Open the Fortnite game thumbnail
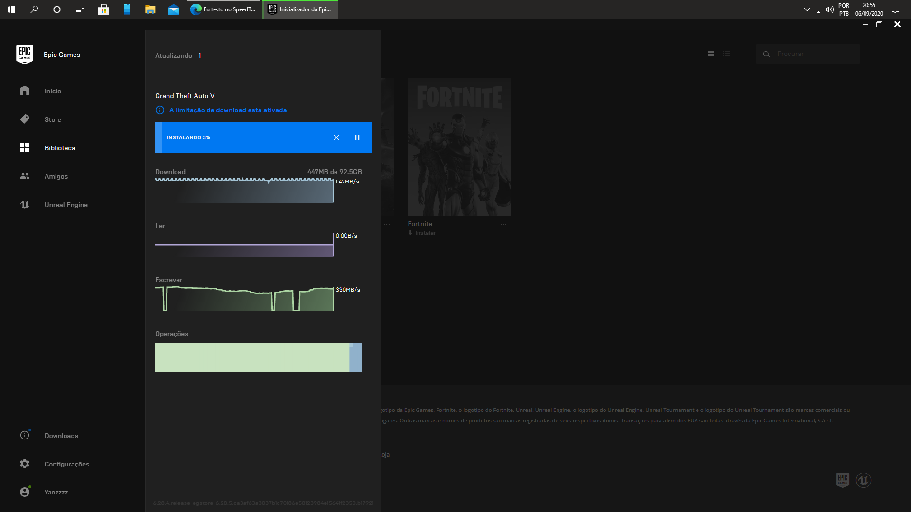Image resolution: width=911 pixels, height=512 pixels. tap(459, 147)
